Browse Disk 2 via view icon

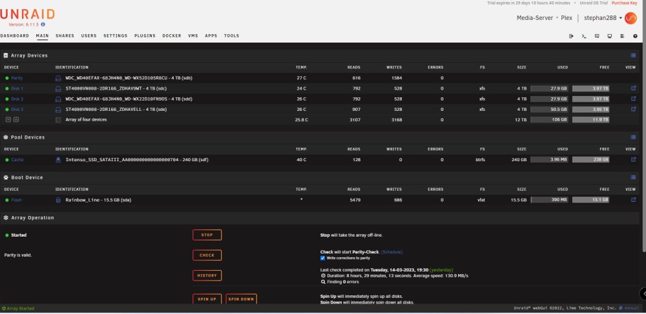tap(633, 99)
